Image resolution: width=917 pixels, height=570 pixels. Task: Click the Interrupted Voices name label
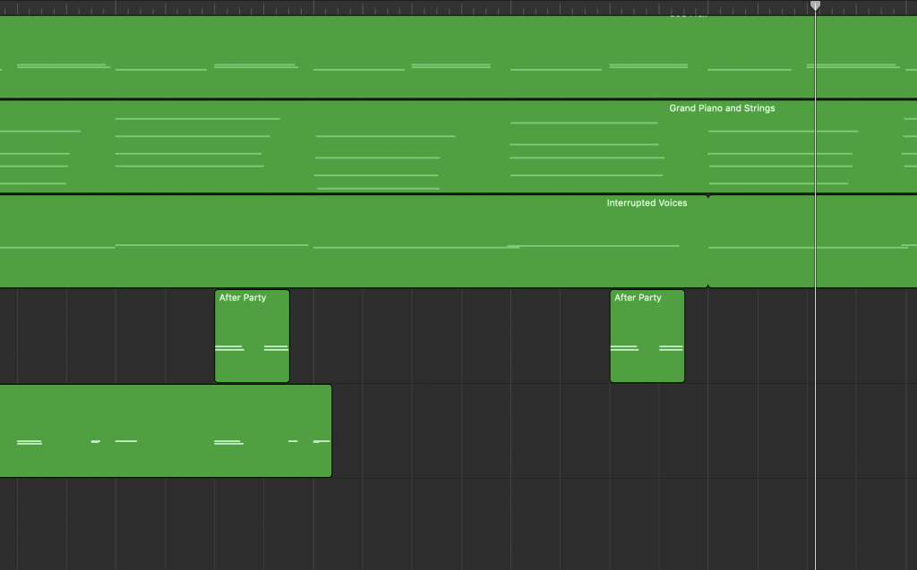pyautogui.click(x=647, y=203)
